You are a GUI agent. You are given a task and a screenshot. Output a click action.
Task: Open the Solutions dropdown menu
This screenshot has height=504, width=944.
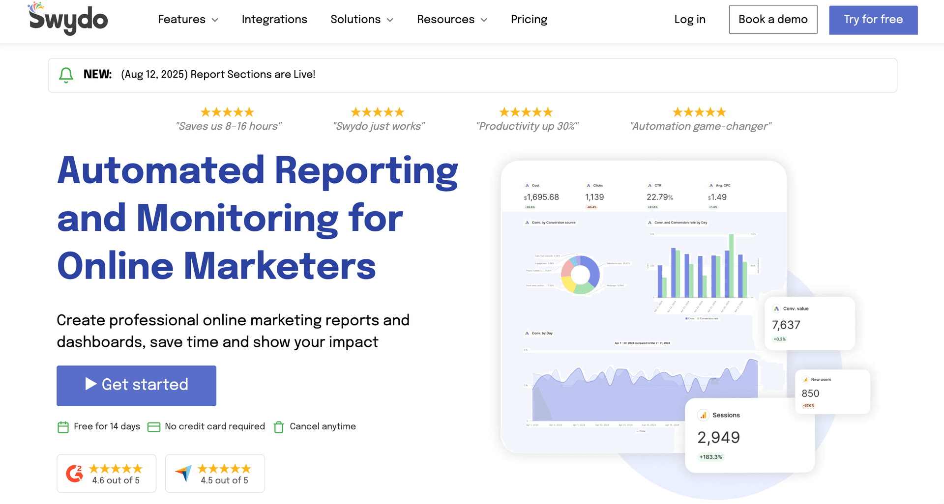coord(362,20)
